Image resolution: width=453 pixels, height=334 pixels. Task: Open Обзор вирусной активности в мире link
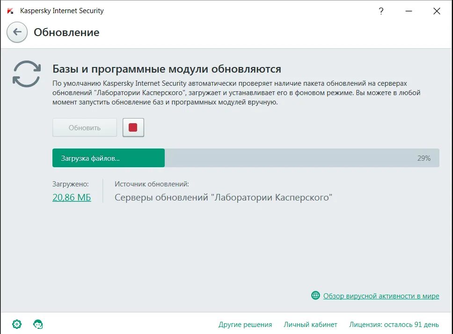[381, 296]
